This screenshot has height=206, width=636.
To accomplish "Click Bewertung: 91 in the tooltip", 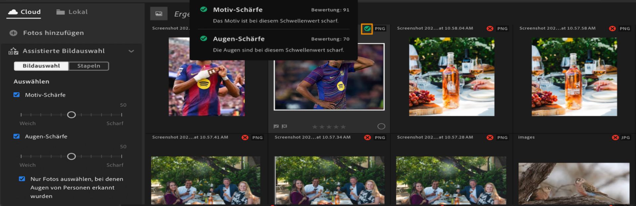I will 330,10.
